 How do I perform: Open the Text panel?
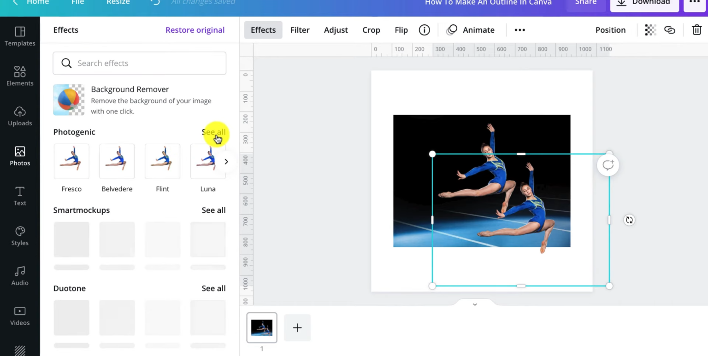20,196
